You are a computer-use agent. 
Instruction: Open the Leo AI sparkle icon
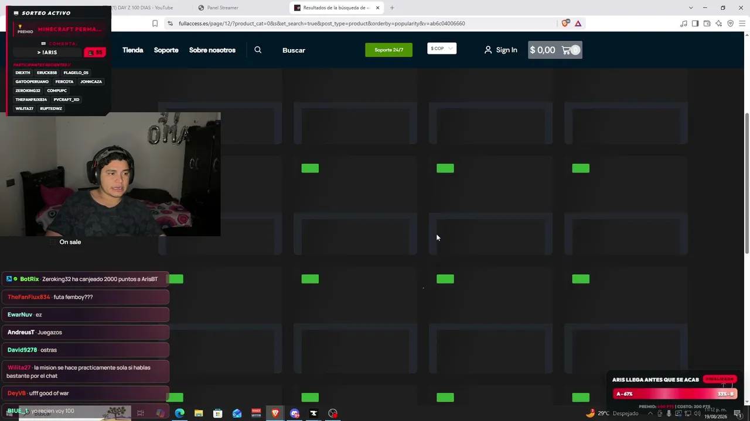pyautogui.click(x=718, y=23)
